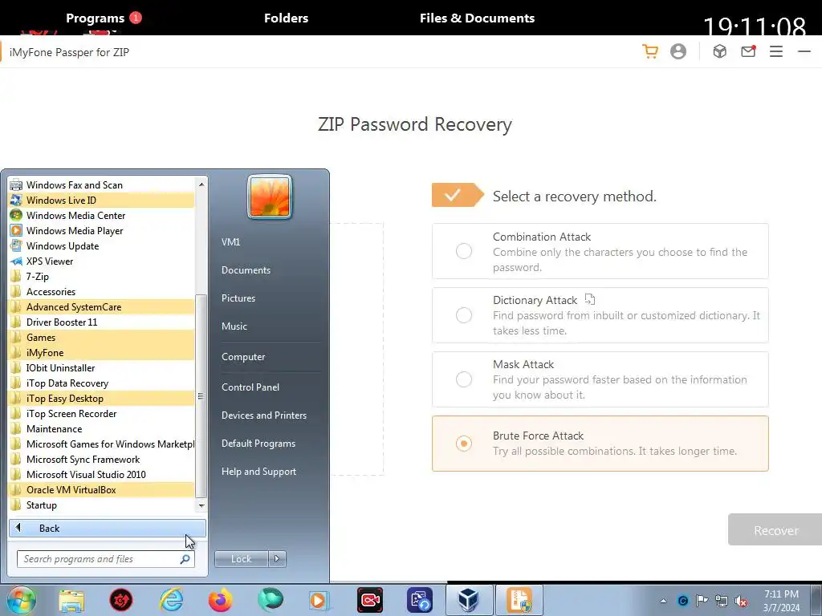Select the Mask Attack radio button
822x616 pixels.
463,379
